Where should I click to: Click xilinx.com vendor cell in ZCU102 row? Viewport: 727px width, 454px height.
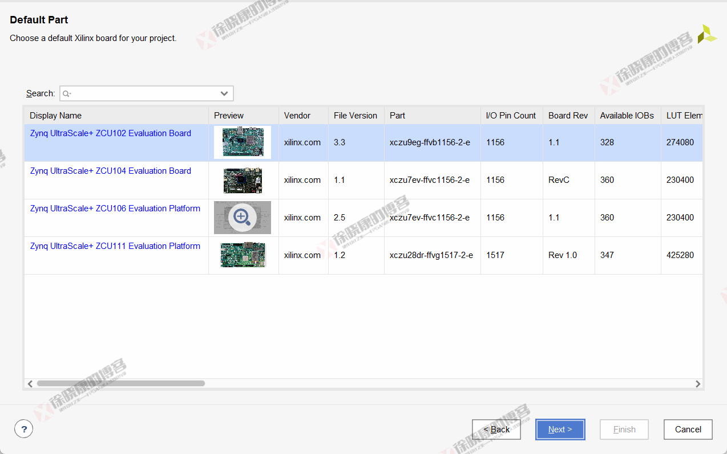(302, 142)
